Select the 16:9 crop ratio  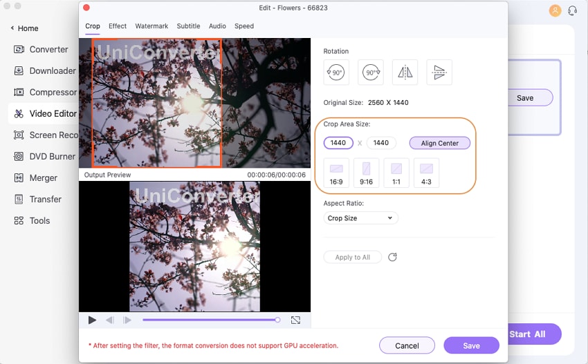pyautogui.click(x=336, y=173)
